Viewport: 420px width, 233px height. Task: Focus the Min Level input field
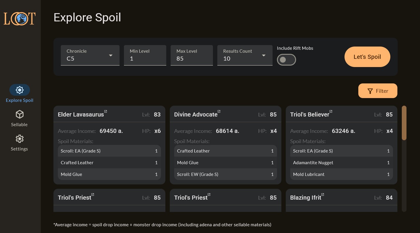(145, 58)
